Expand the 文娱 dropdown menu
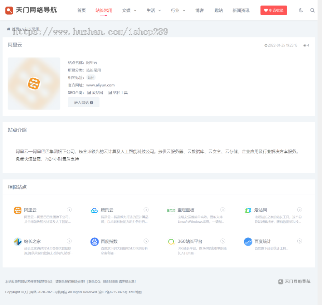 (129, 10)
